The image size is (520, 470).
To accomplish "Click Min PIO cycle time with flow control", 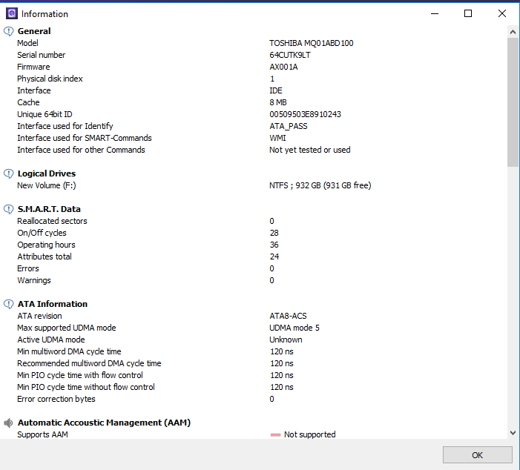I will pyautogui.click(x=79, y=375).
